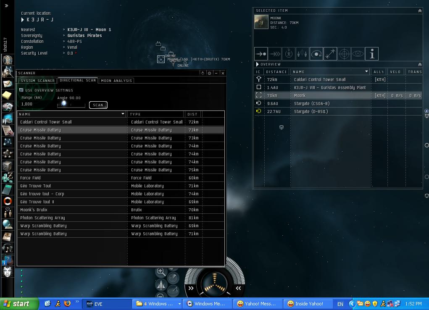Click the Keep at Range arrows icon

[x=330, y=54]
